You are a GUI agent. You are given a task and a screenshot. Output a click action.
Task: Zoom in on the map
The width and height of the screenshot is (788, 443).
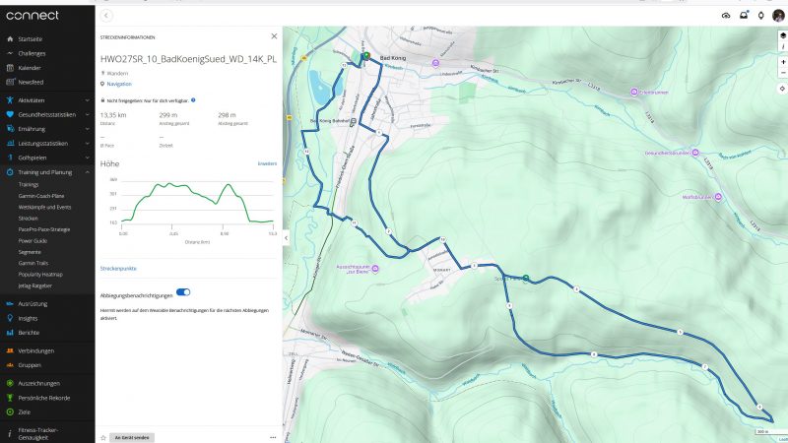tap(782, 61)
